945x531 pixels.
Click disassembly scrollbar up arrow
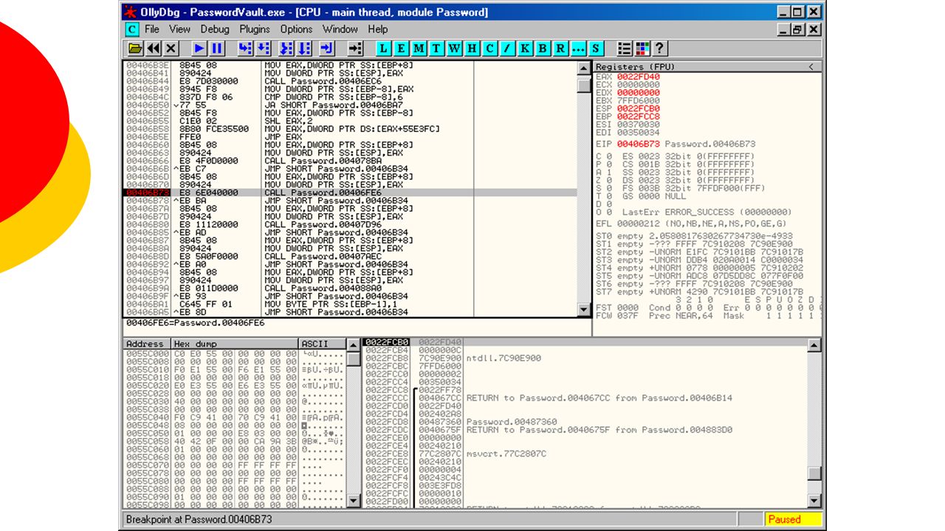[x=584, y=68]
